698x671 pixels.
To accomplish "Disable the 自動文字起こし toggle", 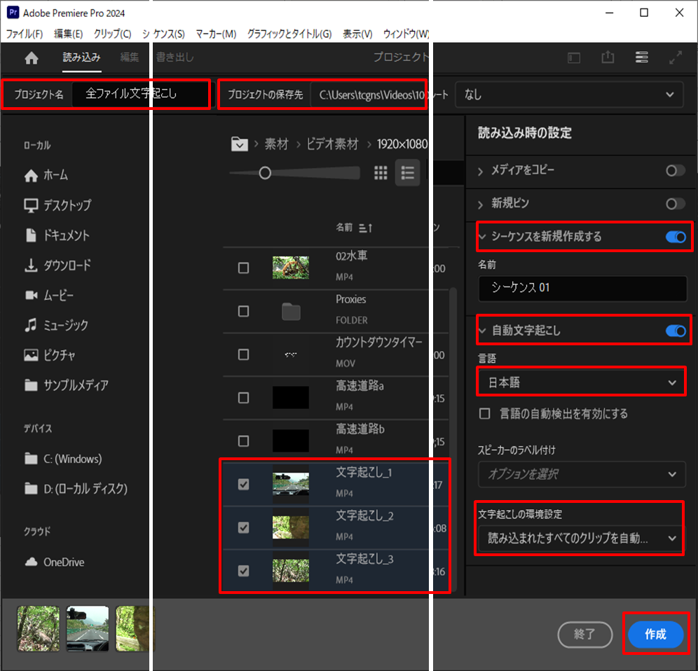I will (674, 330).
